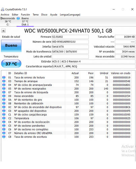Click the Interfaz field Serial ATA
Viewport: 136px width, 169px height.
click(x=70, y=47)
